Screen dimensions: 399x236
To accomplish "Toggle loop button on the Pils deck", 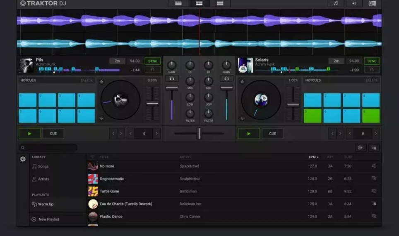I will pos(153,70).
